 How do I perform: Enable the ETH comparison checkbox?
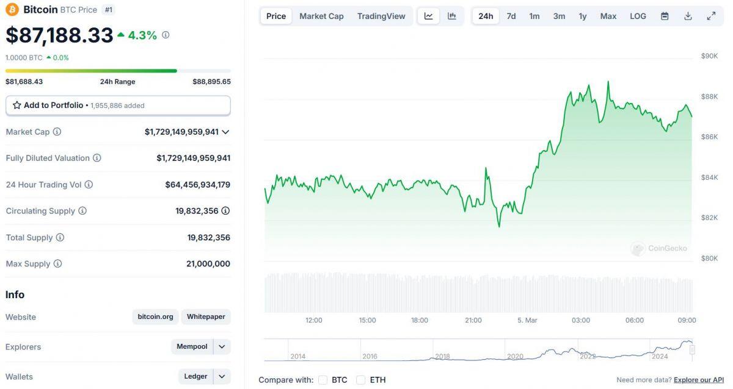coord(362,380)
